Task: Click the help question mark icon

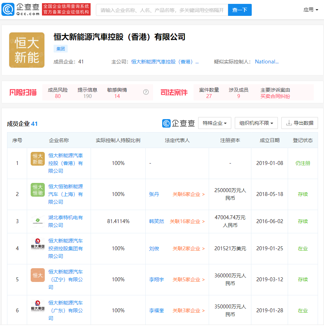Action: [x=146, y=92]
